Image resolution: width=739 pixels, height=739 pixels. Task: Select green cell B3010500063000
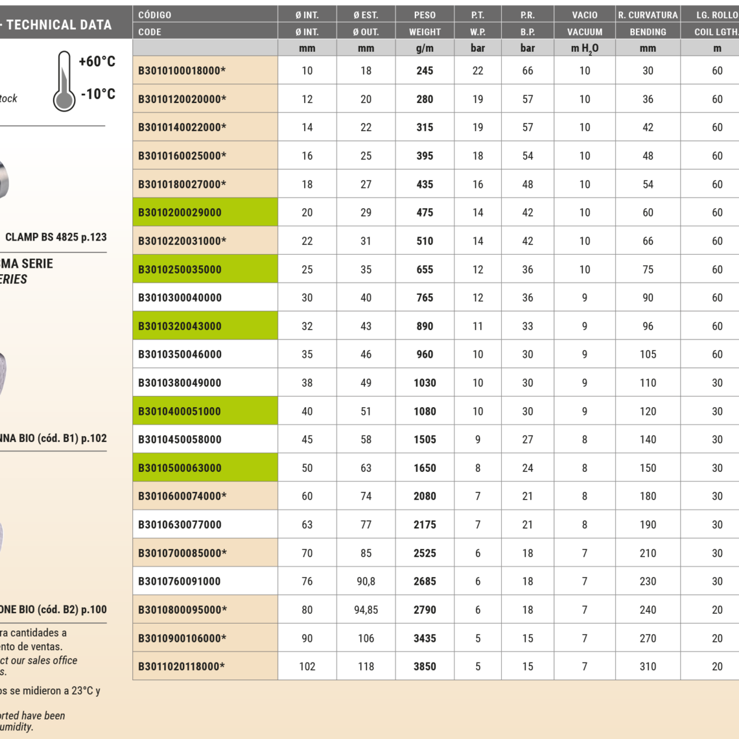coord(180,468)
